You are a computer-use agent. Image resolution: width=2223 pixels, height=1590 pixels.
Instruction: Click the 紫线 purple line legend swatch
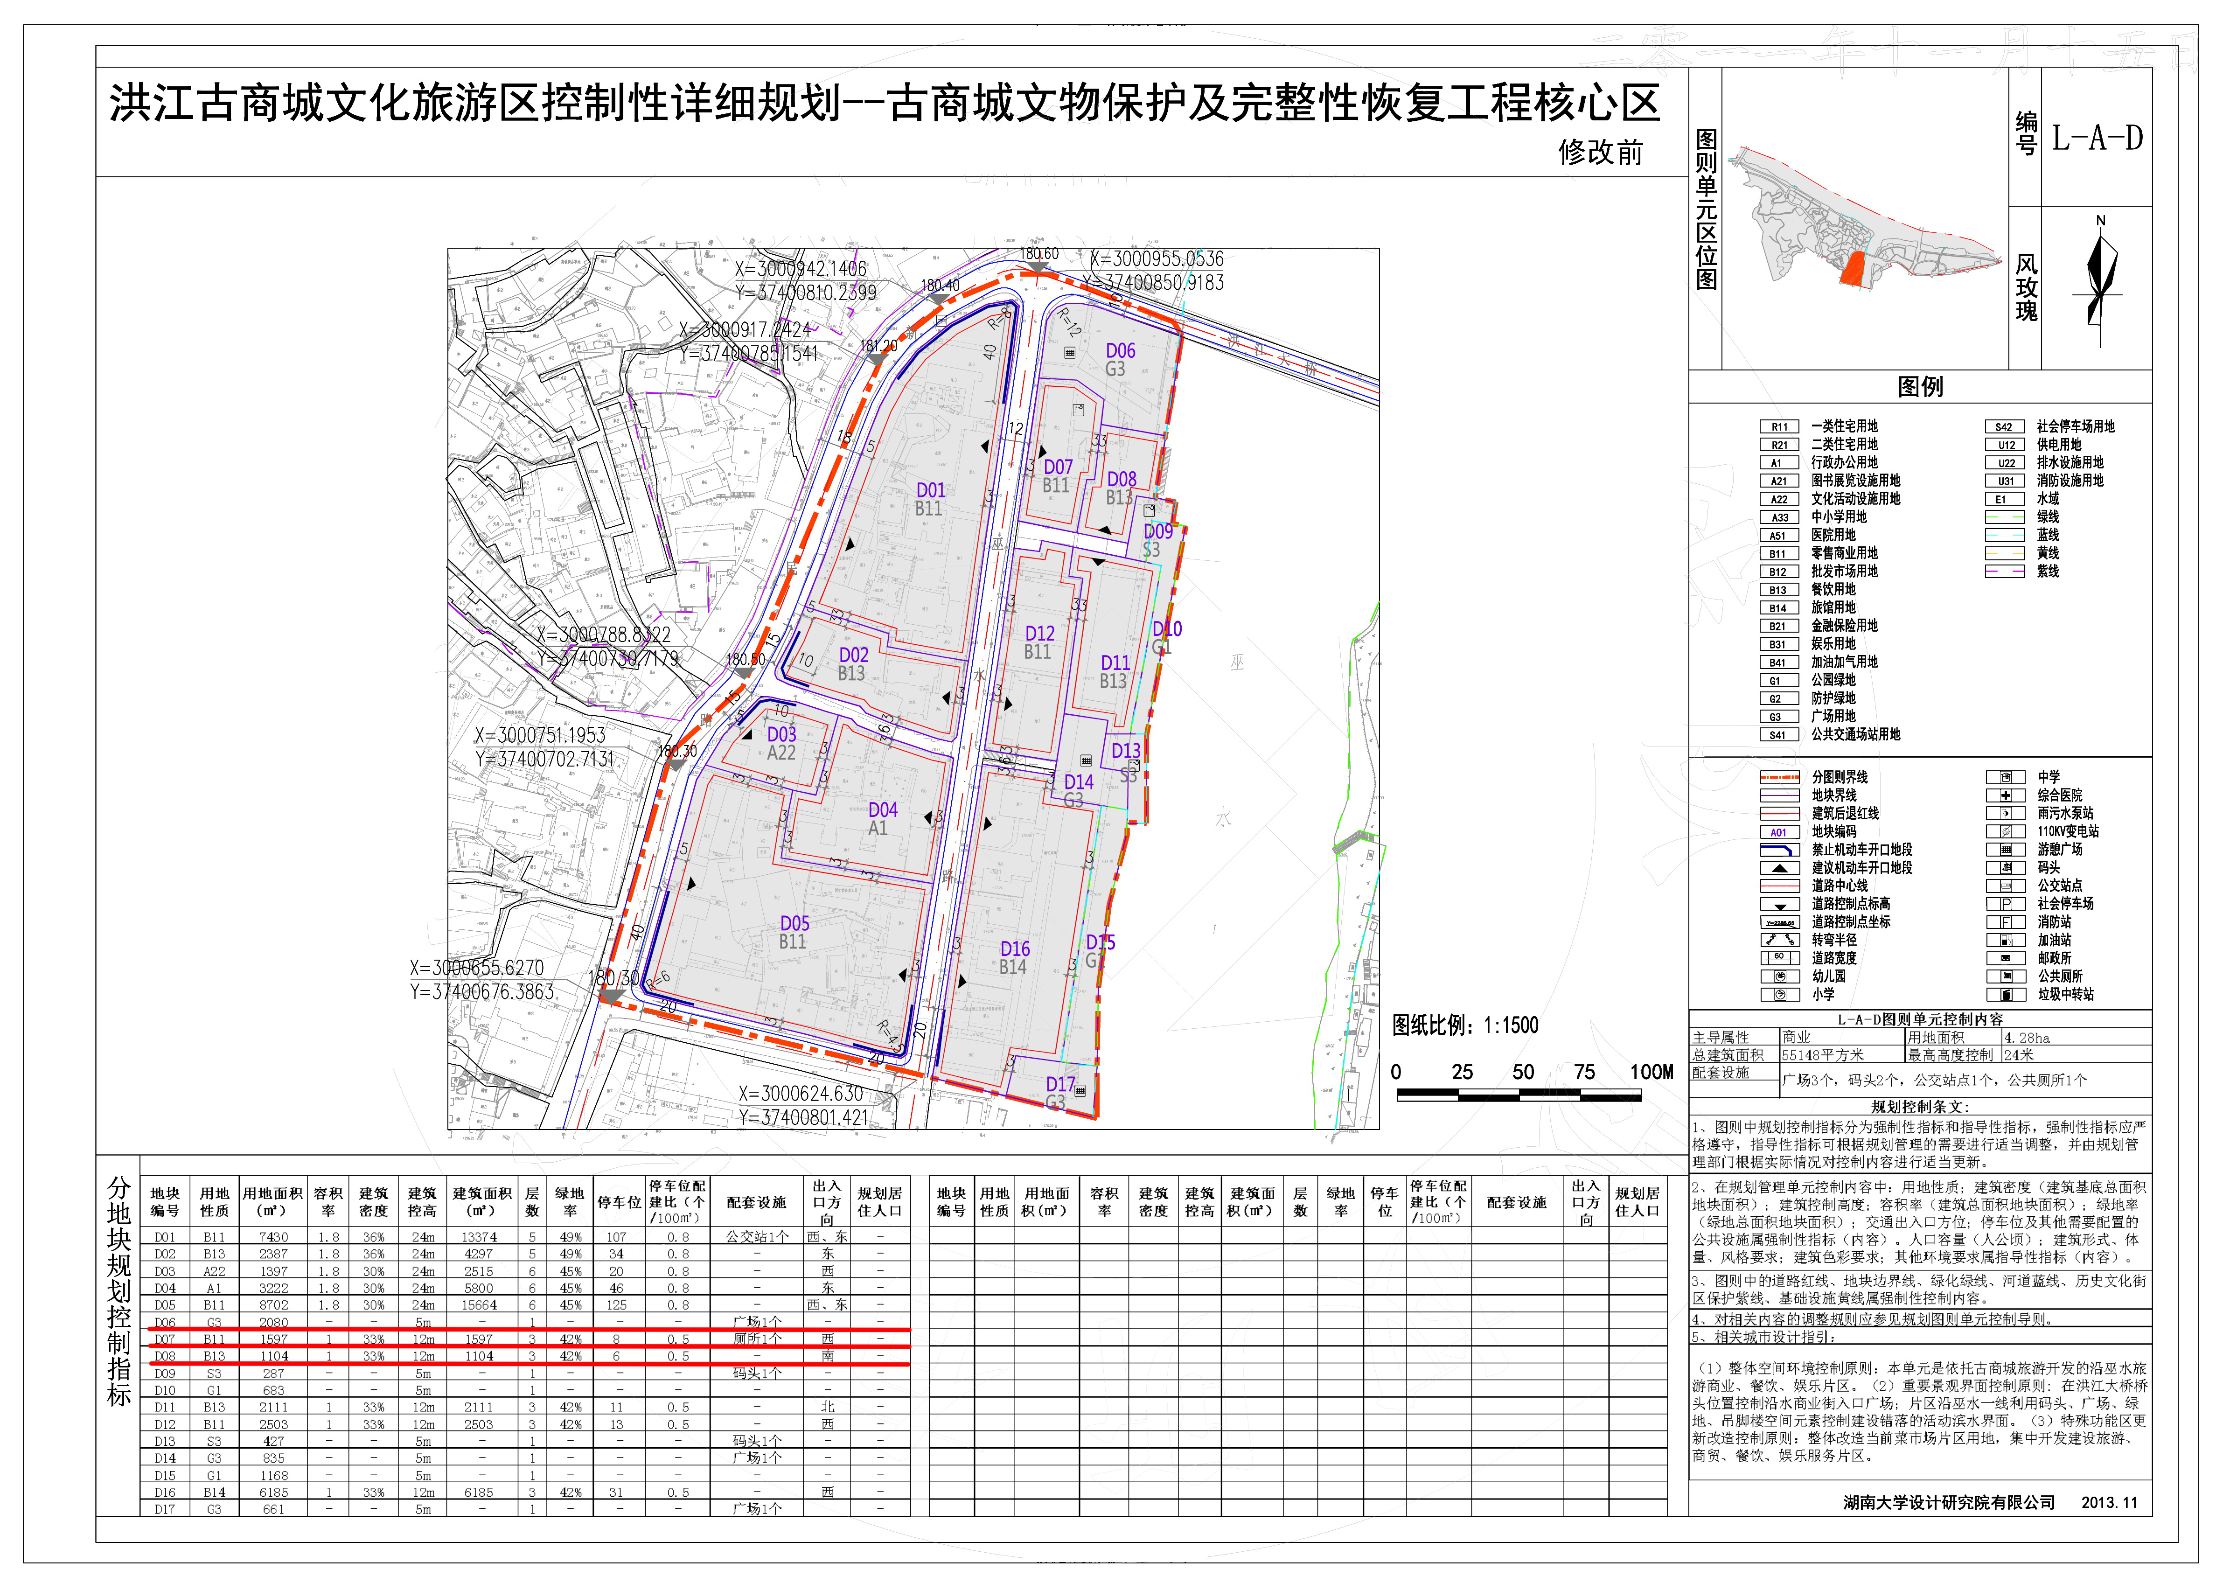click(2004, 571)
